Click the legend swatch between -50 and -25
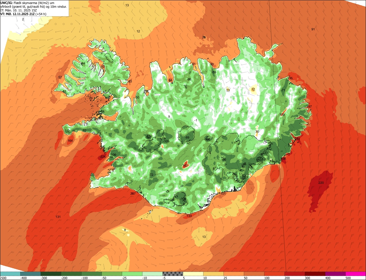This screenshot has height=280, width=366. click(112, 274)
